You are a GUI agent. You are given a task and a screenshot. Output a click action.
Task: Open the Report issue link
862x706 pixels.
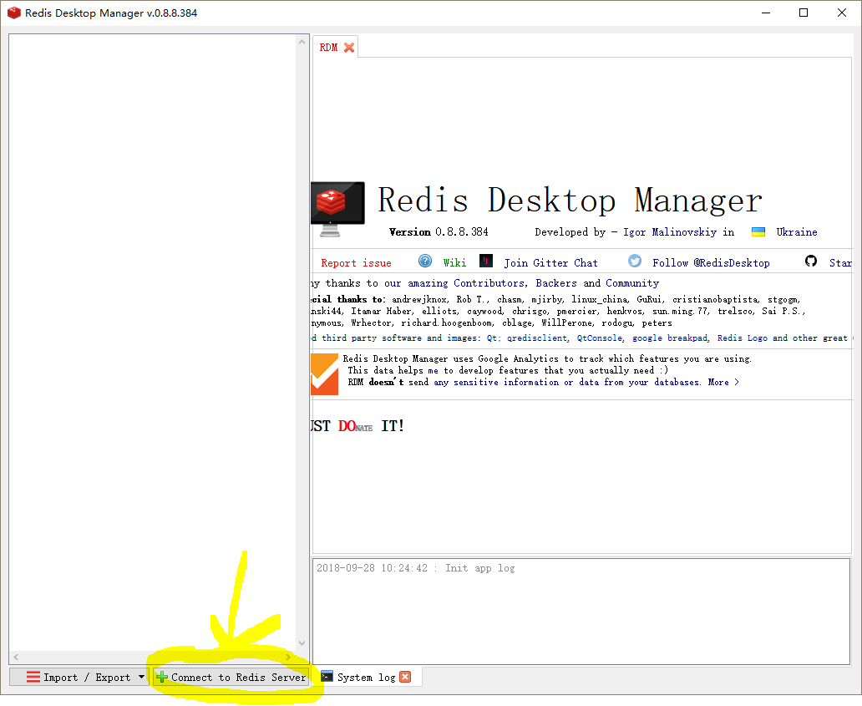[x=356, y=263]
